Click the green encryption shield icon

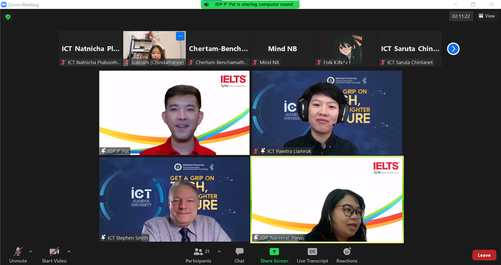coord(8,17)
